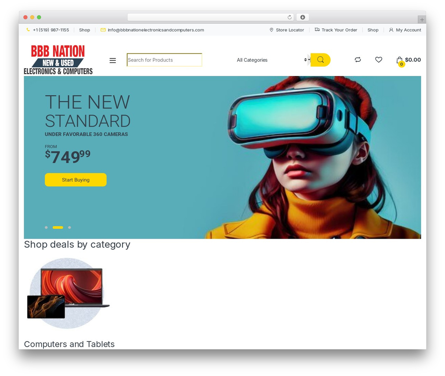Click the cart count badge showing 0

pos(402,64)
